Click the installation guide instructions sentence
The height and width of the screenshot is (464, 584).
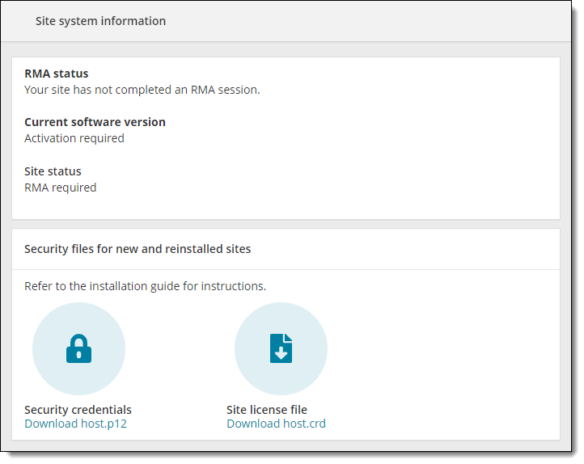pyautogui.click(x=146, y=286)
